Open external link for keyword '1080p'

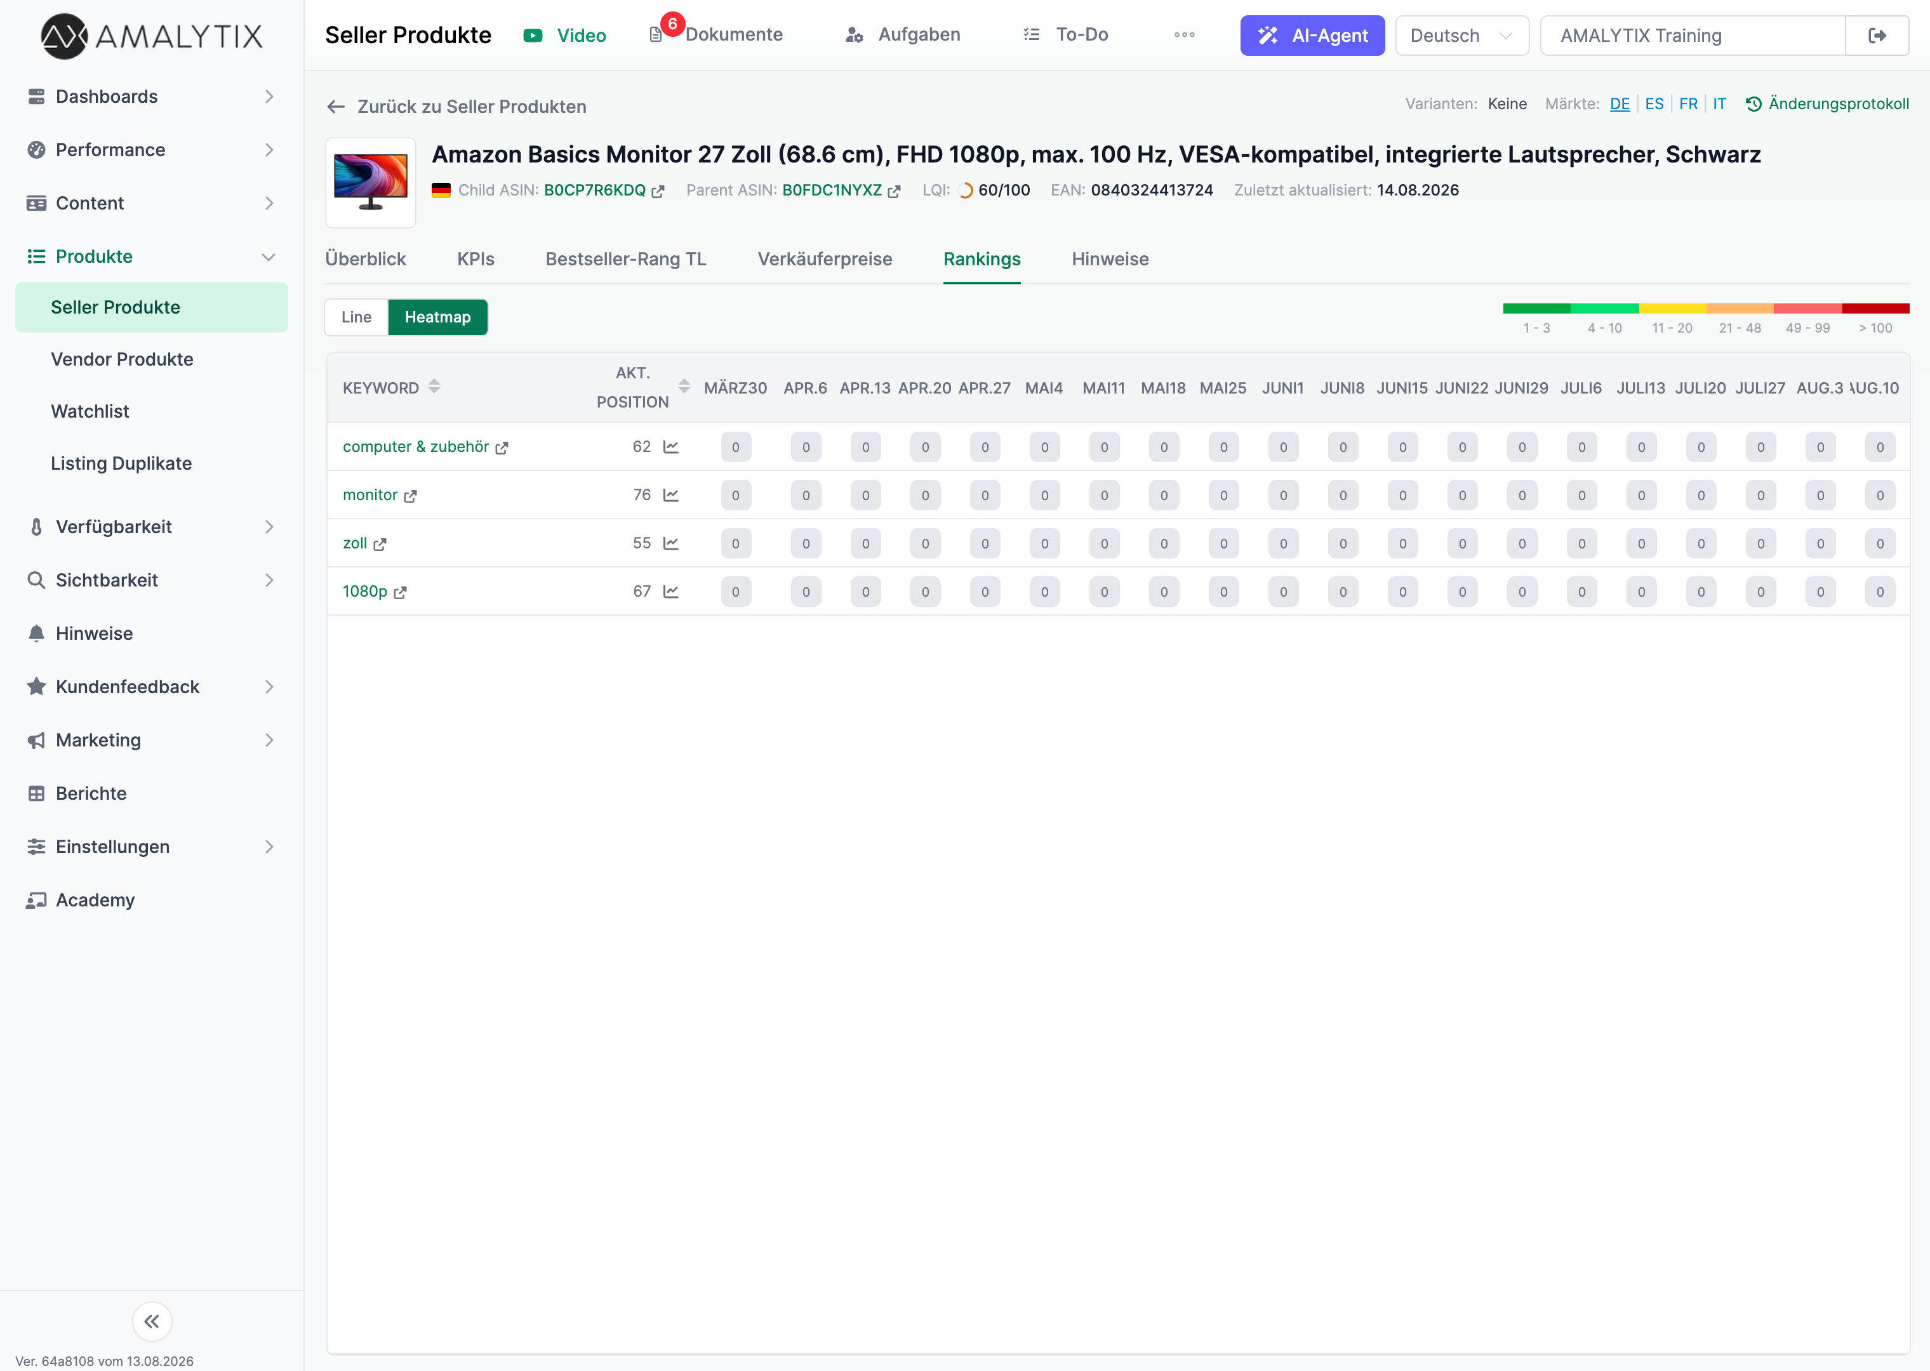coord(400,592)
